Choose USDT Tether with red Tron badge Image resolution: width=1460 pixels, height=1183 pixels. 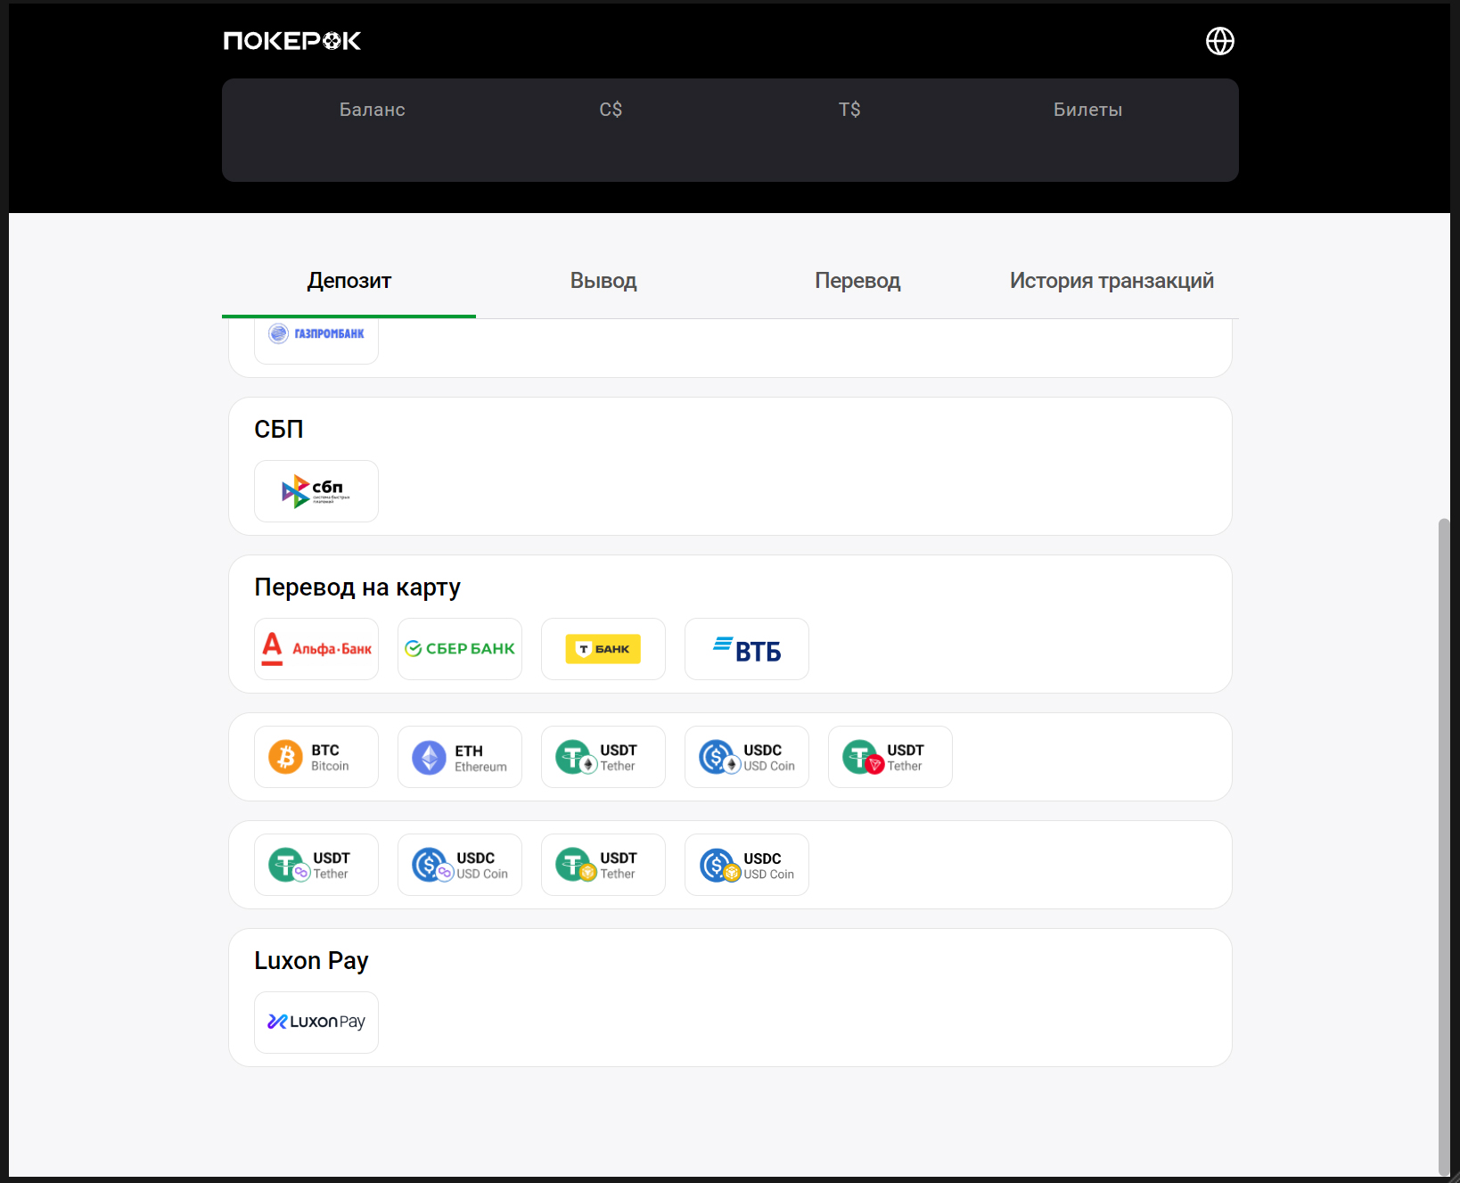click(890, 757)
